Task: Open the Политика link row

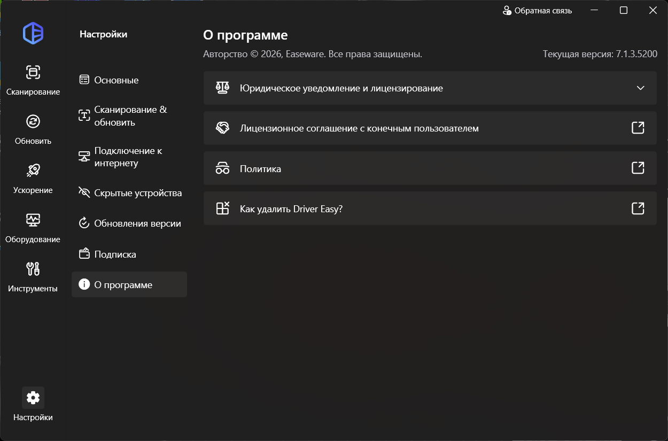Action: point(430,168)
